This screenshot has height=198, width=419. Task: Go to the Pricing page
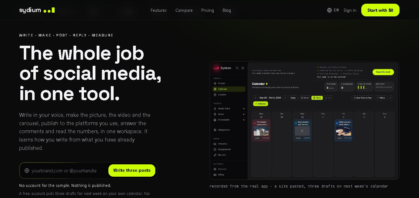pyautogui.click(x=207, y=10)
